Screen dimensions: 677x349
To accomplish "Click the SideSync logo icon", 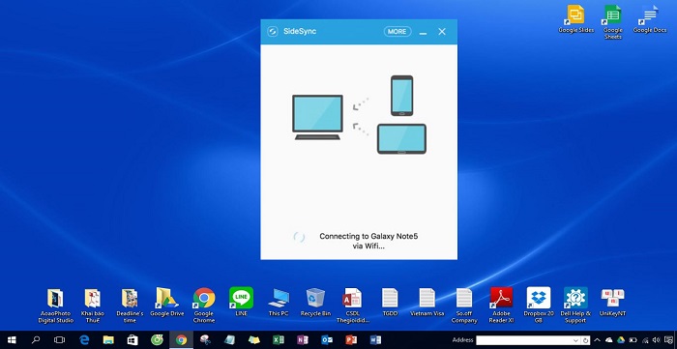I will tap(273, 32).
